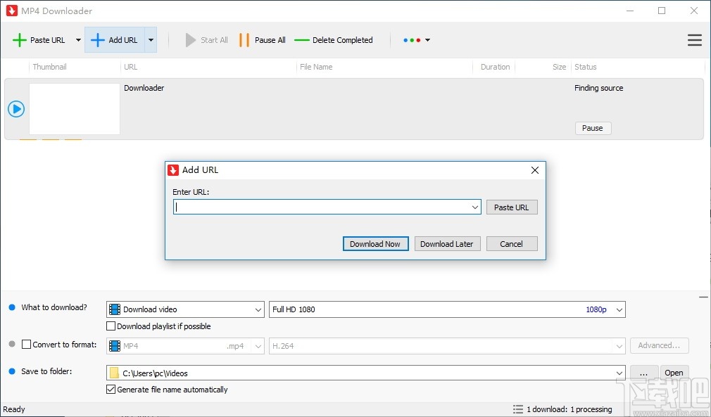Click Download Now in the Add URL dialog

(x=375, y=243)
